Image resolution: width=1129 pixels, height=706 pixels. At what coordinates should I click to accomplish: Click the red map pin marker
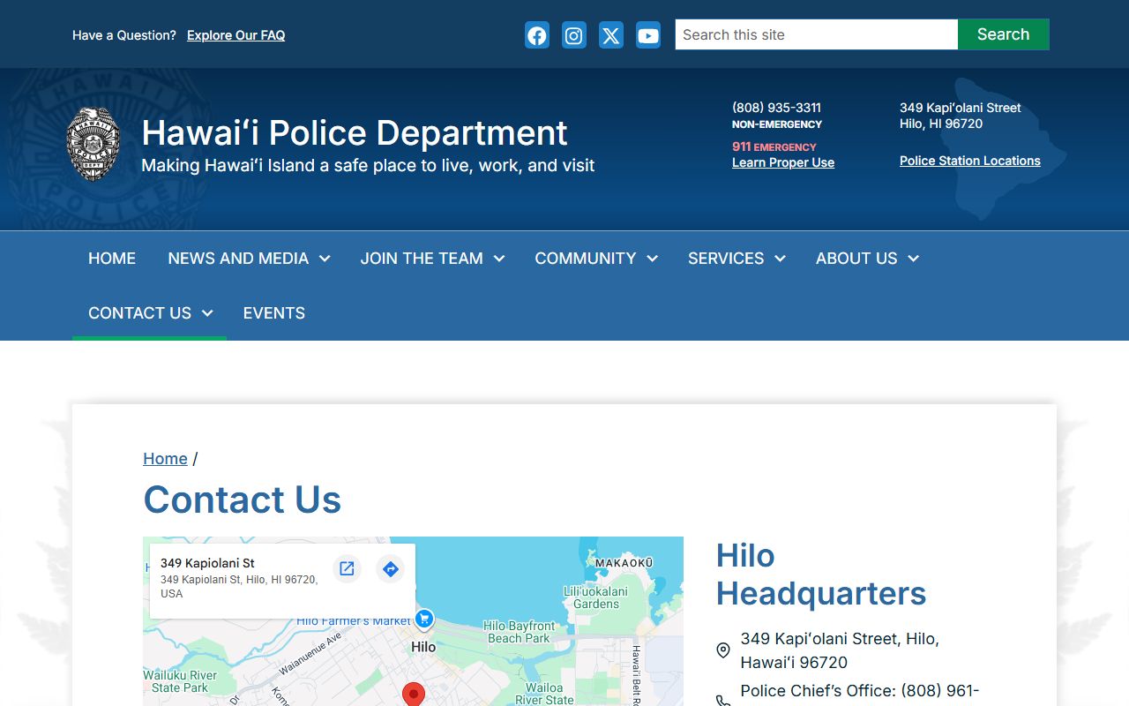click(414, 694)
